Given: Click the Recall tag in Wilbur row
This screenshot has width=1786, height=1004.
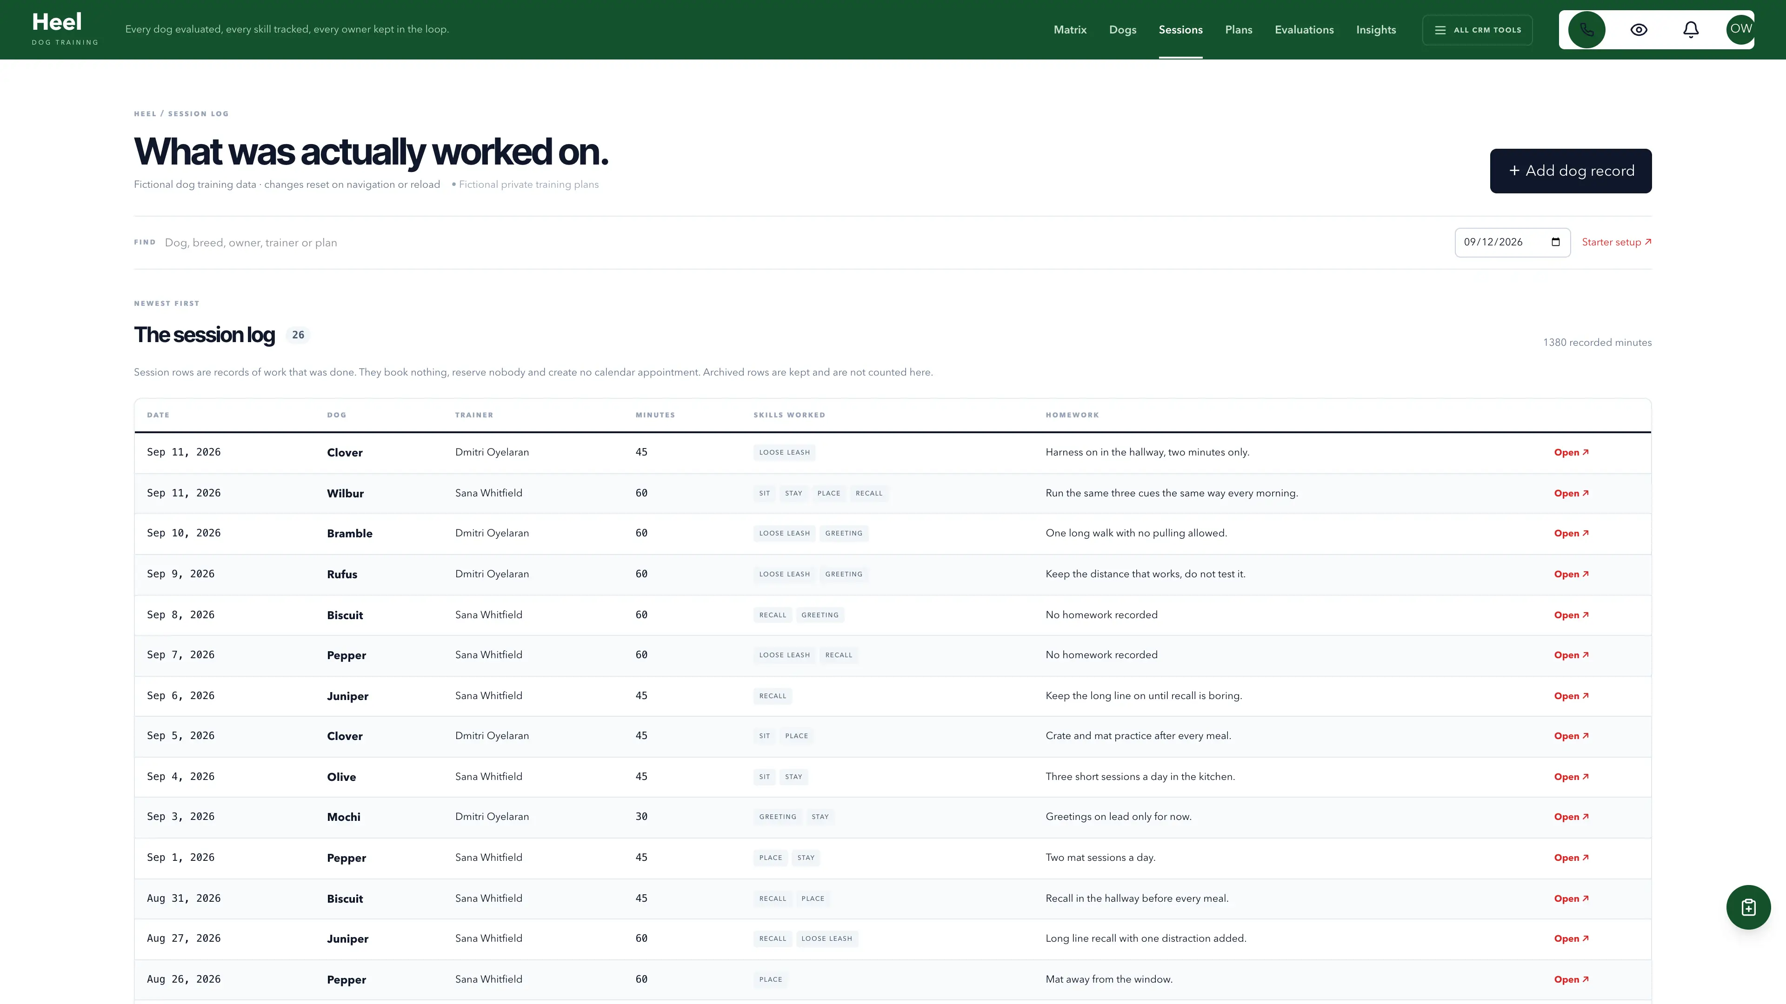Looking at the screenshot, I should (869, 493).
